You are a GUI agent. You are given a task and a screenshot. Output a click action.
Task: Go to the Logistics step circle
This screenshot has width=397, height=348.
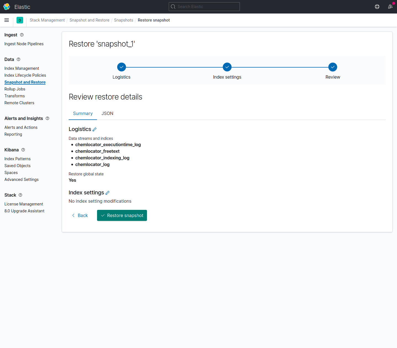coord(122,67)
